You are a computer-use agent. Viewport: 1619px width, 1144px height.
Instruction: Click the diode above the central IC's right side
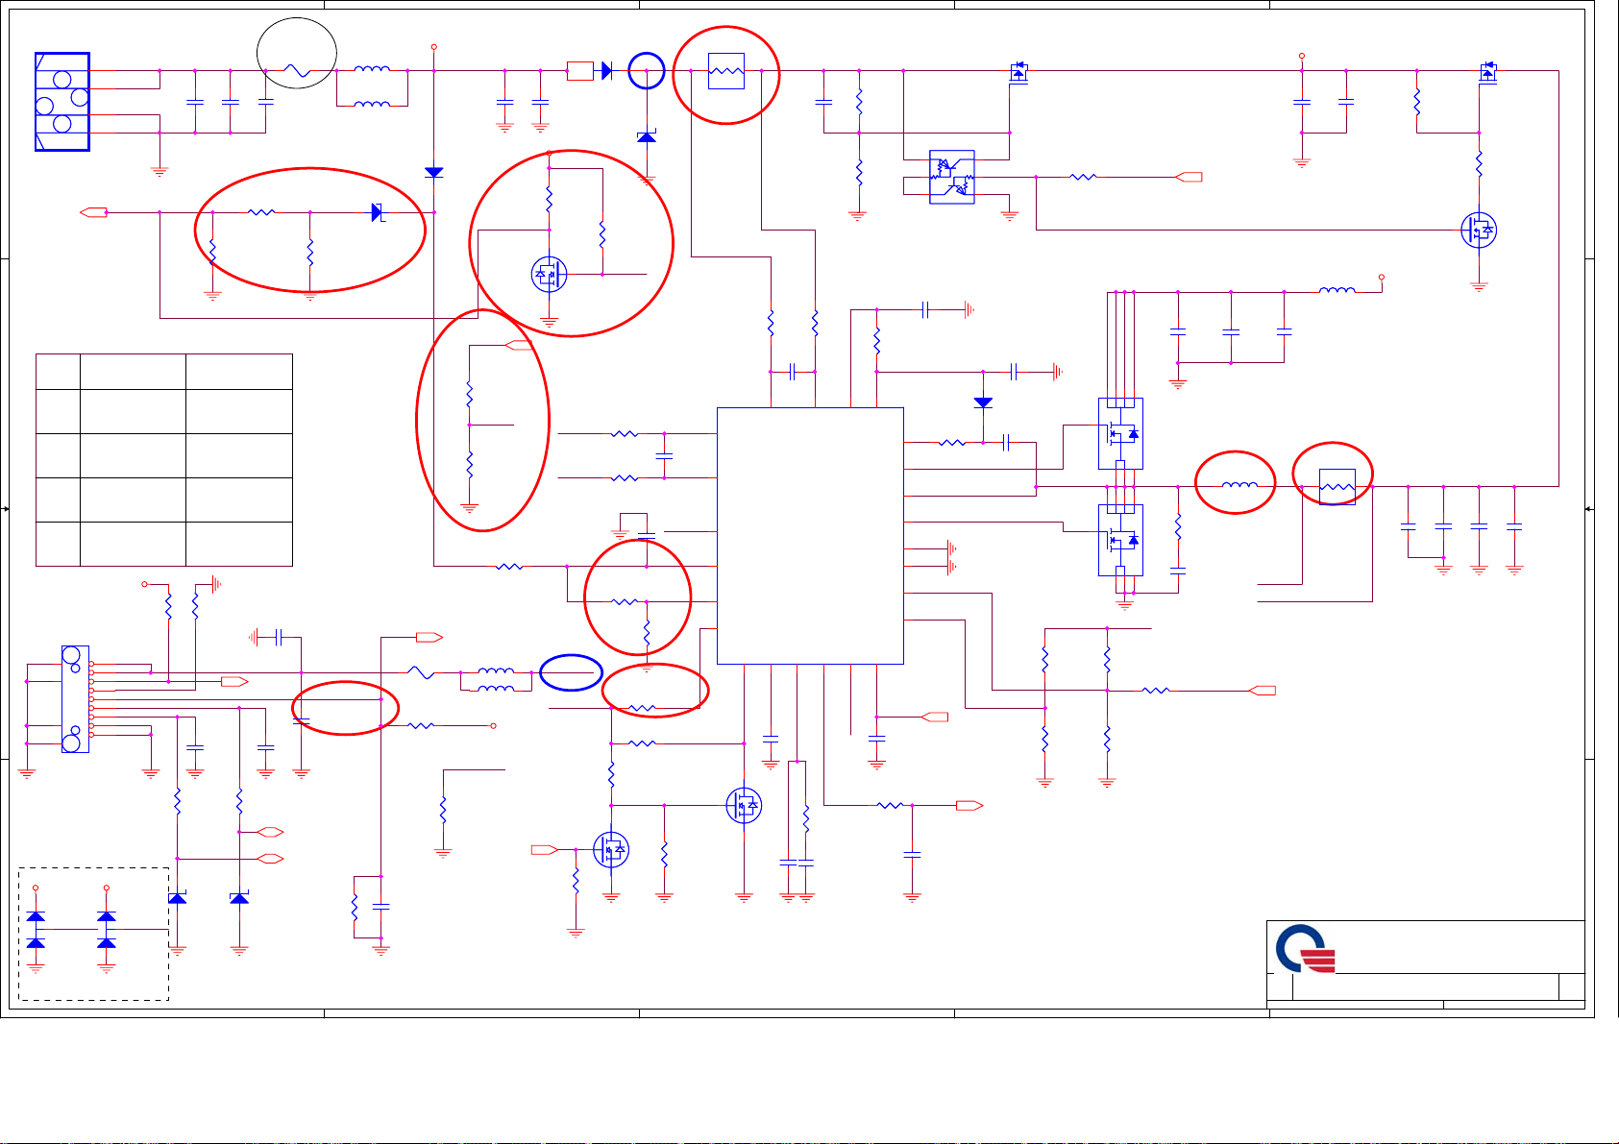(x=983, y=403)
